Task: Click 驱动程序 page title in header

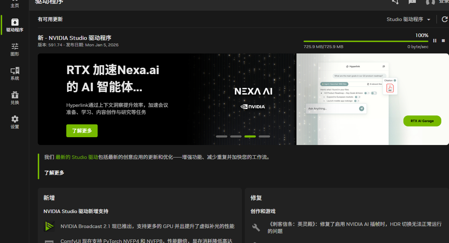Action: pyautogui.click(x=49, y=2)
